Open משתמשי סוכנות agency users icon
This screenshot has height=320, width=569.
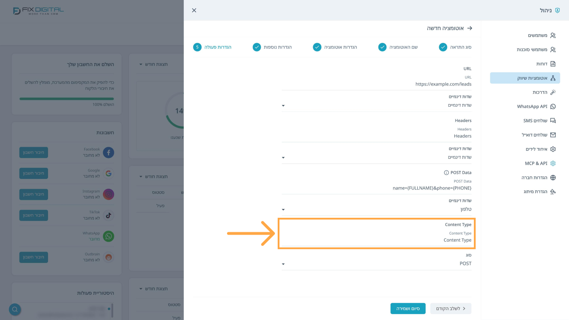coord(553,49)
